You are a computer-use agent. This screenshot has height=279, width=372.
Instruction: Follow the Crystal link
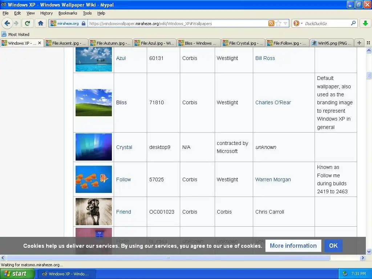click(124, 147)
